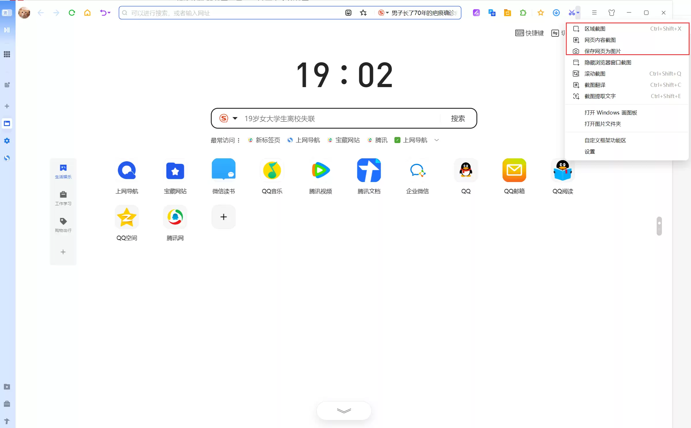Click the 快捷键 keyboard shortcut button
The height and width of the screenshot is (428, 691).
(529, 33)
